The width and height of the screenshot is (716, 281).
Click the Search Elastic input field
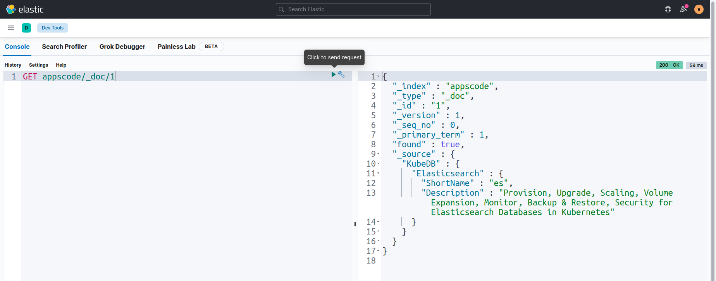[353, 9]
